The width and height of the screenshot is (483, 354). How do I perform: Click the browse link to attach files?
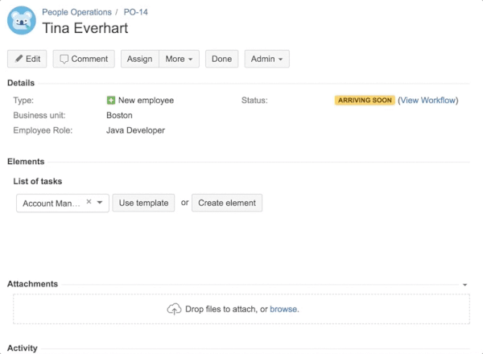coord(284,309)
